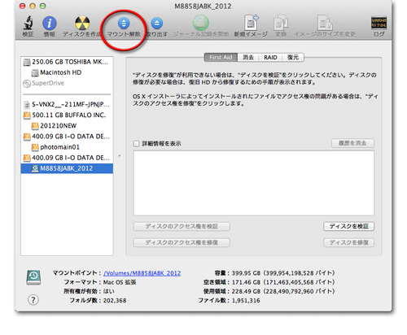Select the 500.11 GB BUFFALO INC. disk

(x=67, y=115)
